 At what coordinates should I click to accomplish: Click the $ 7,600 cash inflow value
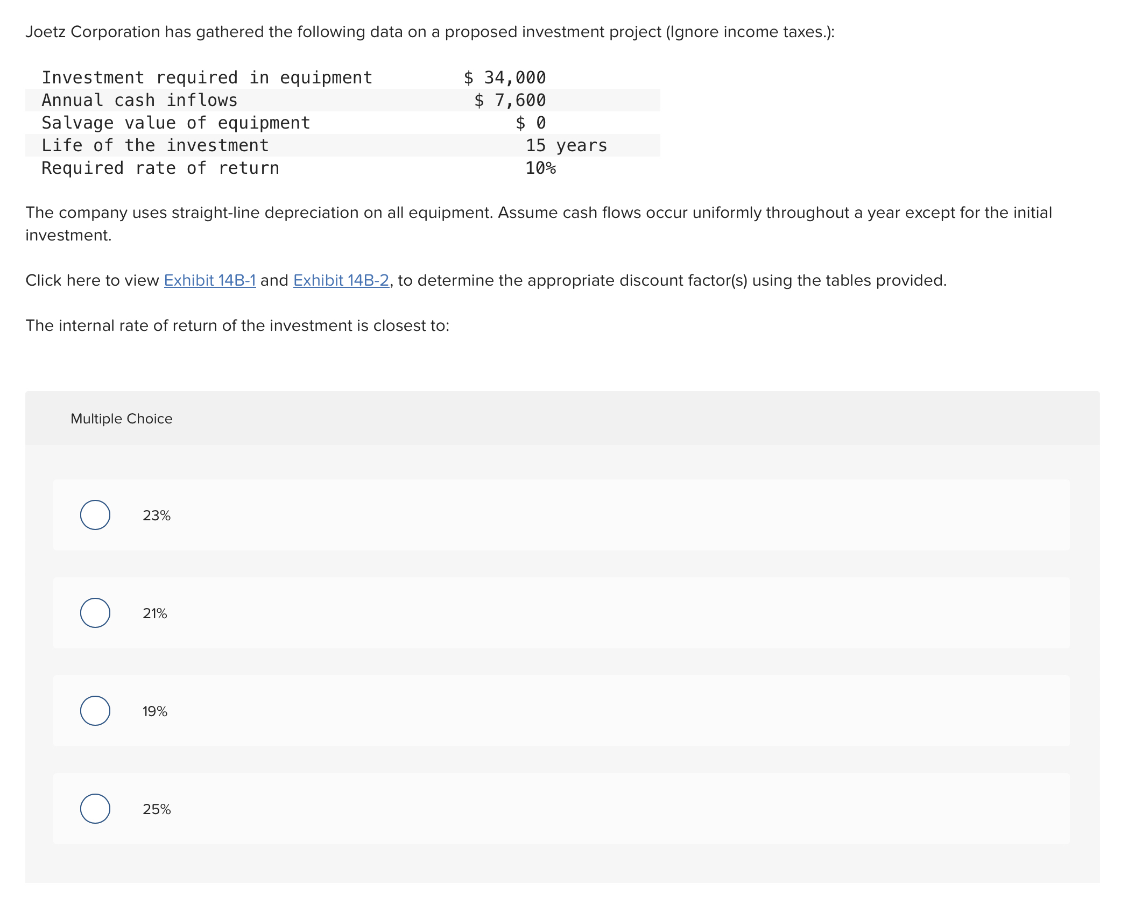(x=510, y=100)
